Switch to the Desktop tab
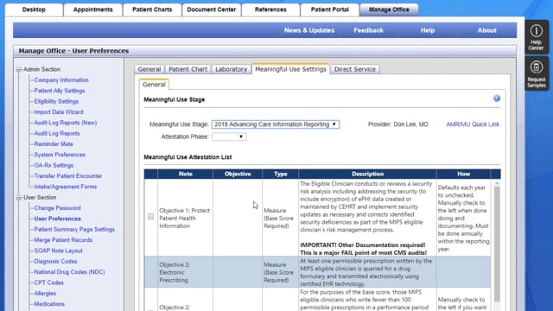The image size is (553, 311). pos(34,10)
